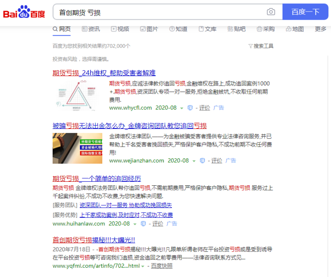This screenshot has width=331, height=277.
Task: Click 评价 link for www.whycfl.com
Action: pos(204,108)
